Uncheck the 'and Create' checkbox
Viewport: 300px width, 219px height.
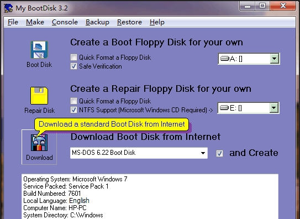(x=219, y=153)
